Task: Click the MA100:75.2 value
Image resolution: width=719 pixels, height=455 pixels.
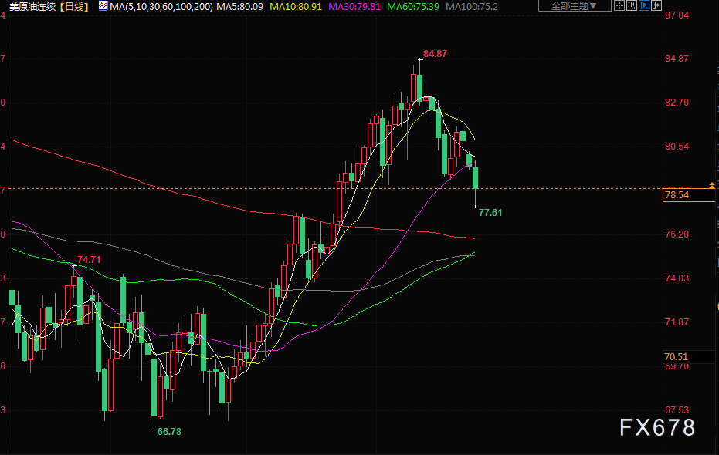Action: click(471, 6)
